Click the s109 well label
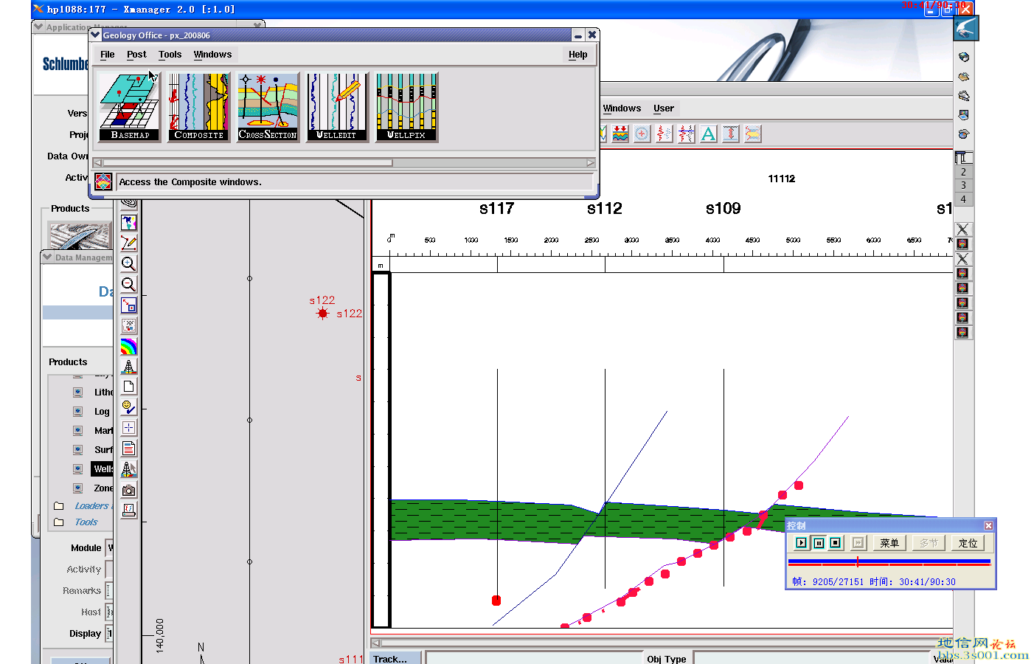 click(x=723, y=209)
